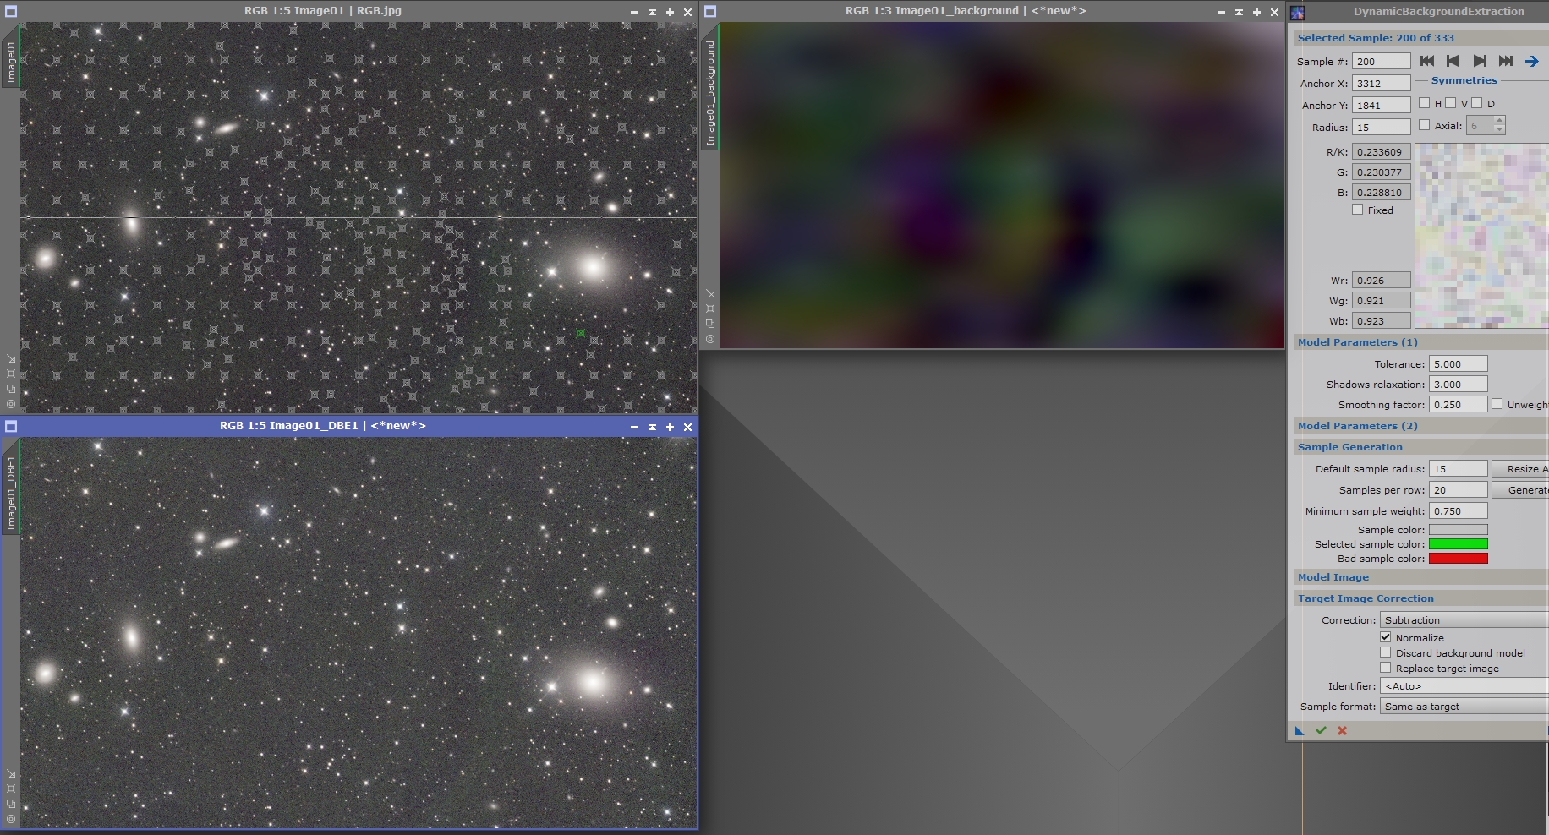Go to the next sample
The image size is (1549, 835).
coord(1480,61)
